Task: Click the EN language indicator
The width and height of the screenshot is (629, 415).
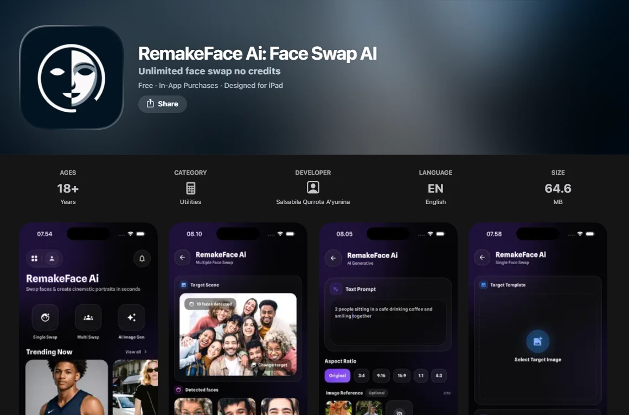Action: pyautogui.click(x=435, y=188)
